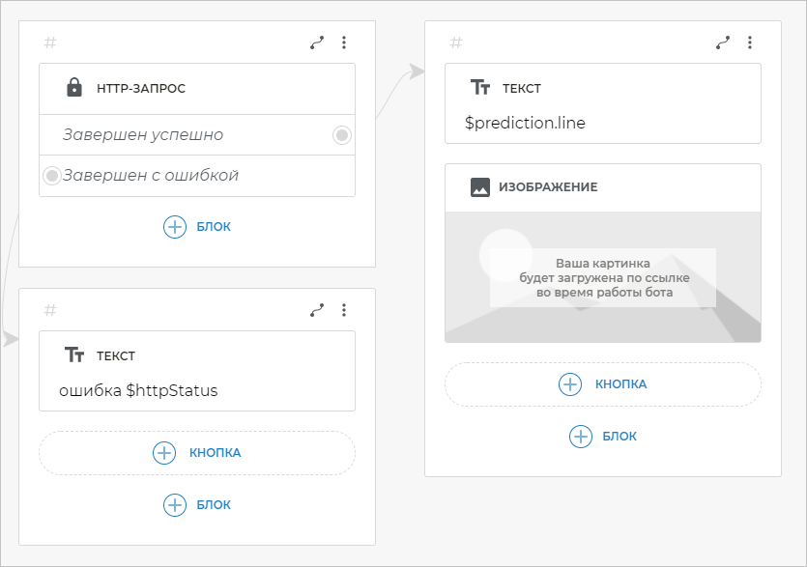Open three-dot menu of 'ошибка $httpStatus' card
The width and height of the screenshot is (807, 567).
(344, 310)
